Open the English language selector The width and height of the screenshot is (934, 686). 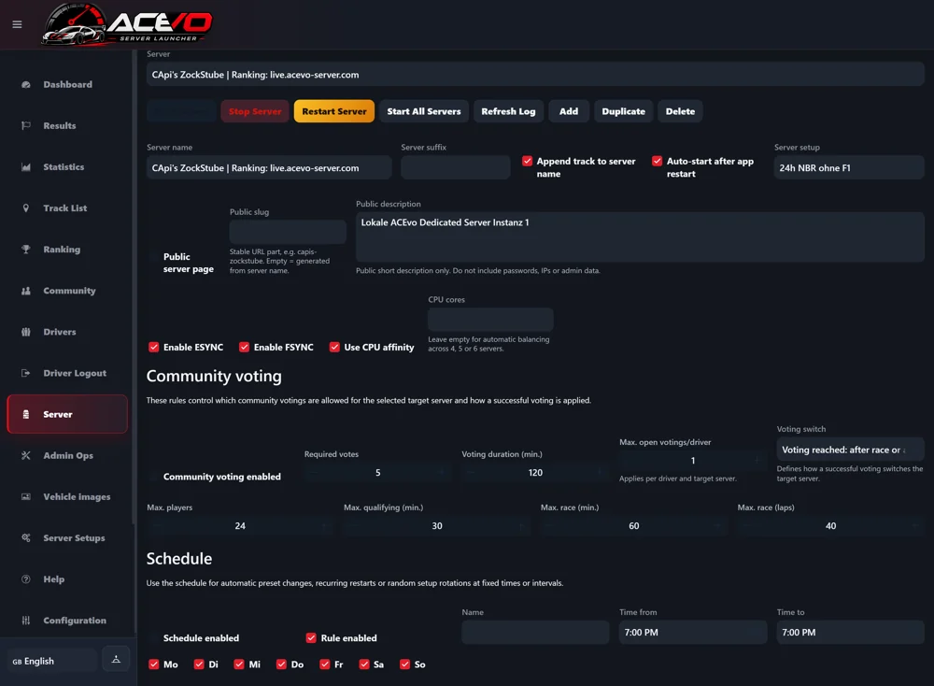point(52,661)
